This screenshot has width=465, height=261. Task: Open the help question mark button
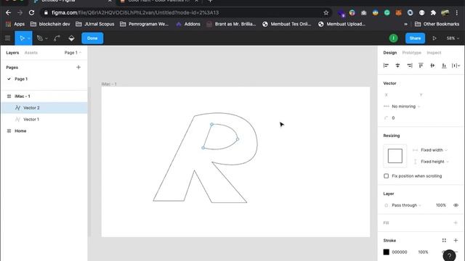click(449, 256)
